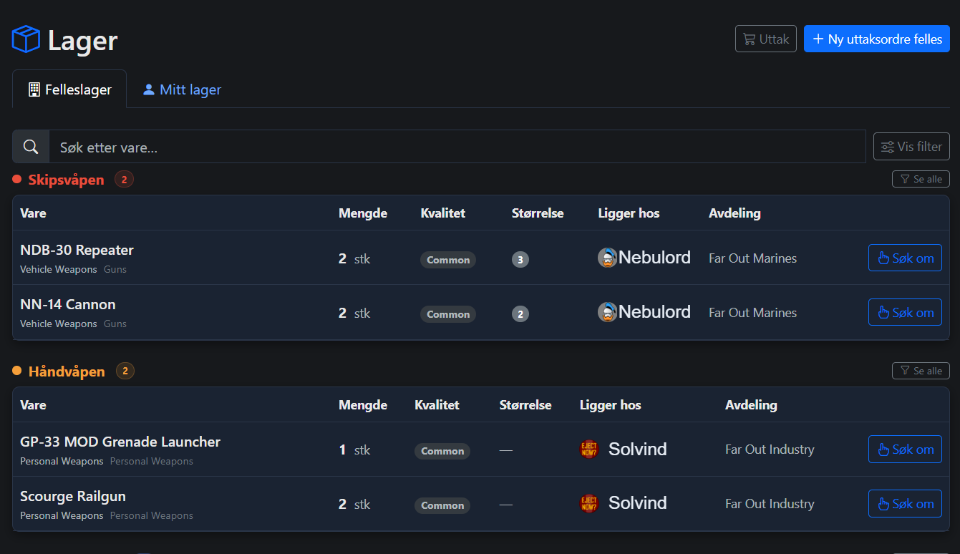The image size is (960, 554).
Task: Click the Skipsvåpen category heading
Action: click(67, 180)
